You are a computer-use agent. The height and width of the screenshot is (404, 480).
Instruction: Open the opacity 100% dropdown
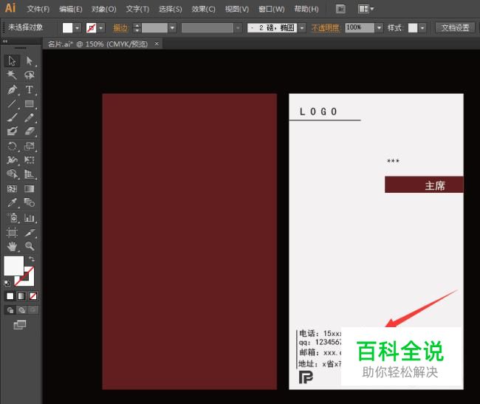click(x=379, y=27)
